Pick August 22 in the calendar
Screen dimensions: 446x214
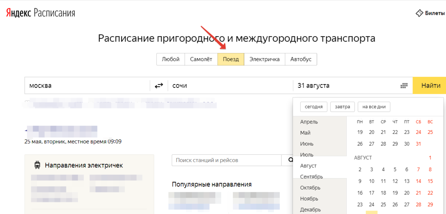(430, 193)
